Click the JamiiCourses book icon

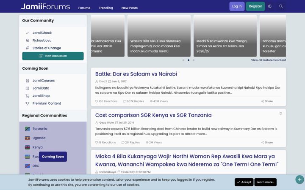point(27,81)
